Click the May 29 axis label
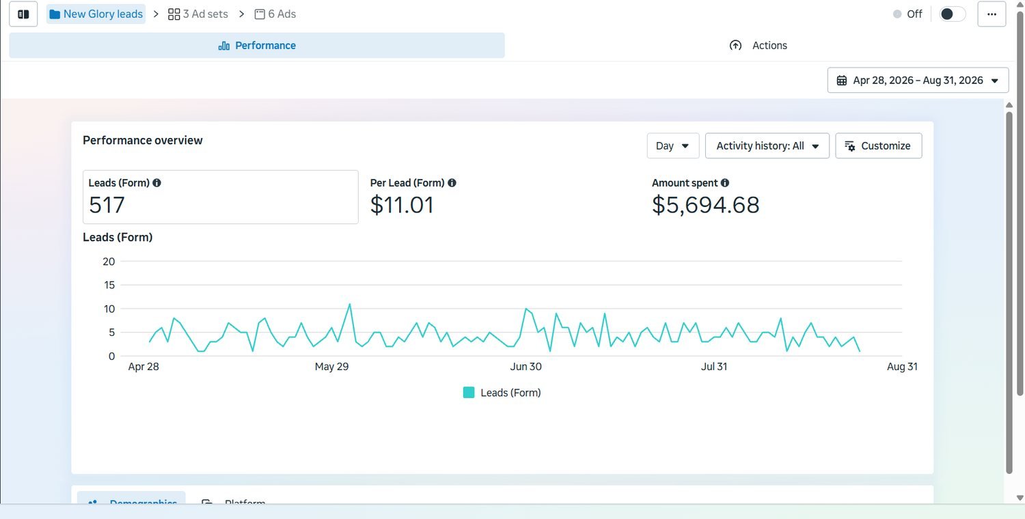Screen dimensions: 1025x519 point(332,367)
